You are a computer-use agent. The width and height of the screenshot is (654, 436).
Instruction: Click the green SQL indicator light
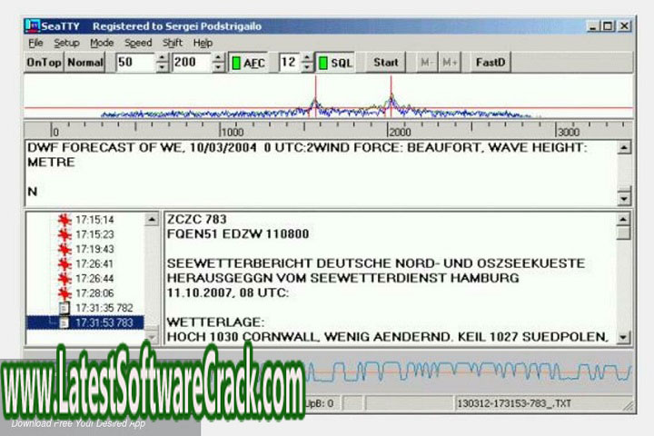321,64
